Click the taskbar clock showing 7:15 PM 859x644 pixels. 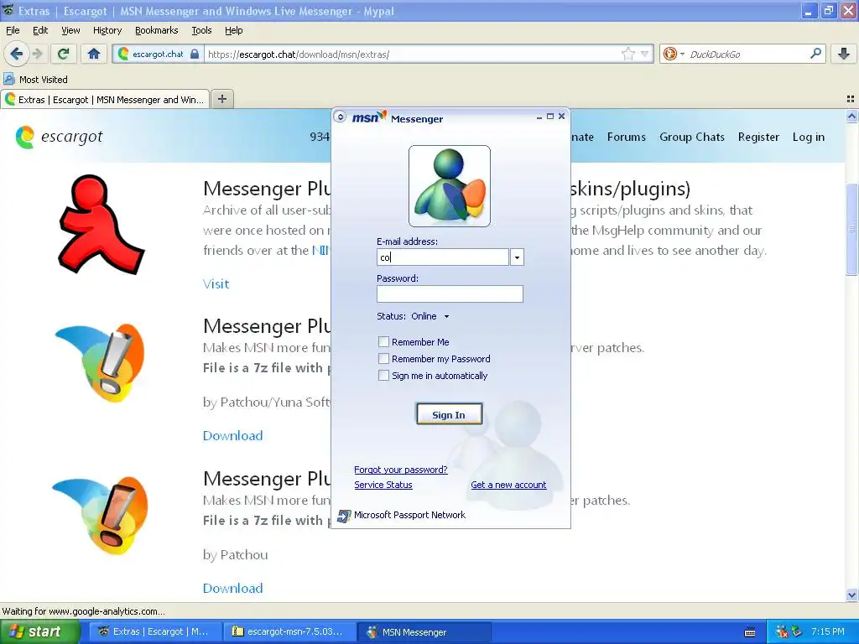828,631
